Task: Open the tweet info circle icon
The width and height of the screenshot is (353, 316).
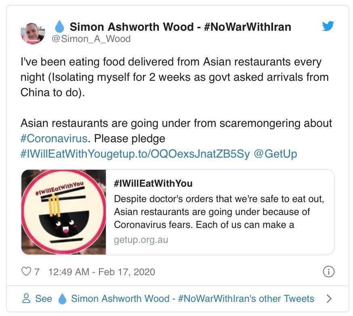Action: click(328, 272)
